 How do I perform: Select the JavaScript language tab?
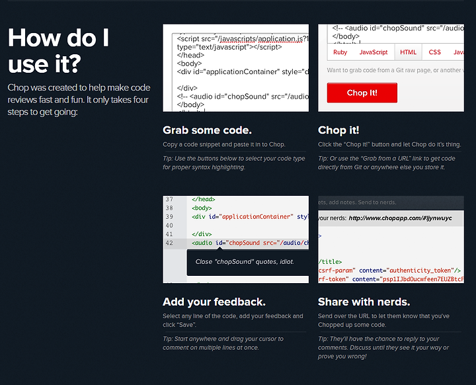tap(374, 52)
